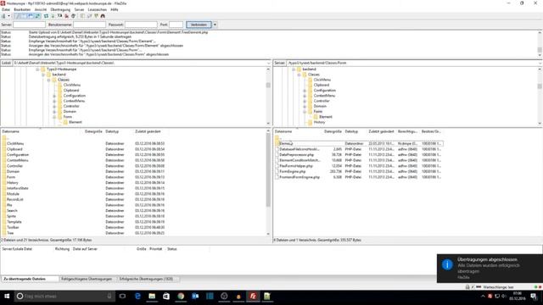The width and height of the screenshot is (543, 305).
Task: Expand the ContextMenu node in local tree
Action: 54,101
